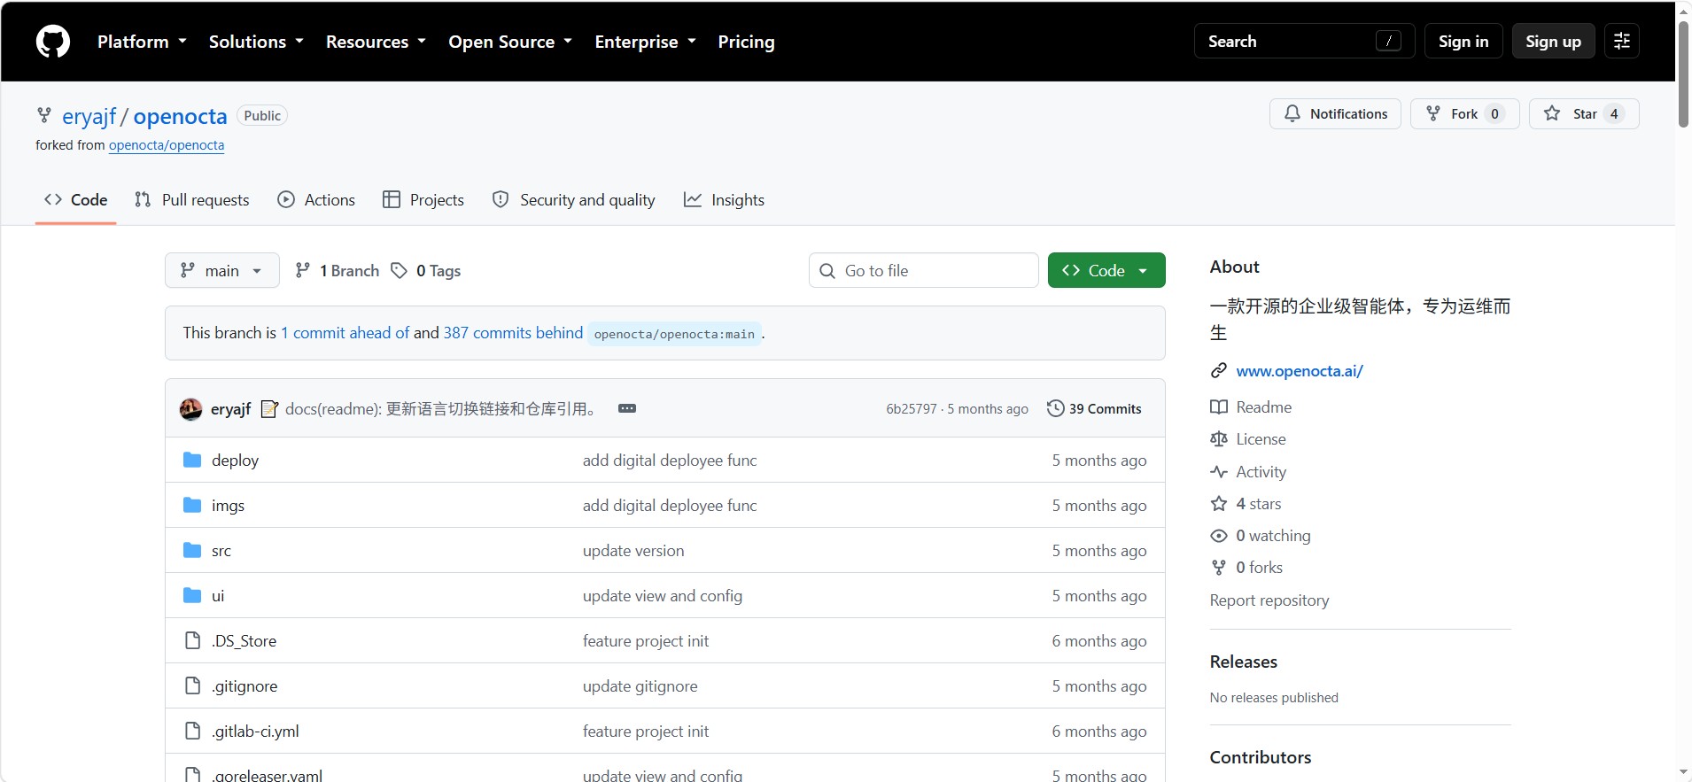This screenshot has height=782, width=1692.
Task: Click the Contributors heading
Action: (x=1261, y=757)
